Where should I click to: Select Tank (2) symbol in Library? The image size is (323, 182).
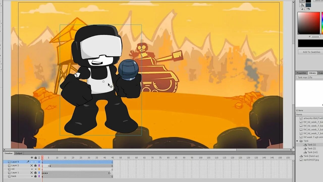click(311, 149)
